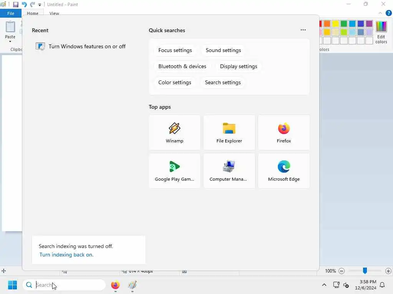Click the Redo icon in Paint
The image size is (393, 294).
pos(32,5)
